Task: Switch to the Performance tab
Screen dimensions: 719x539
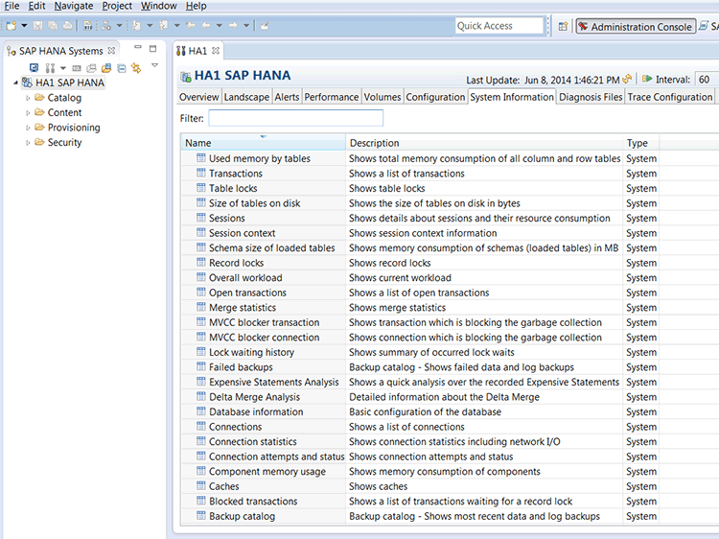Action: 331,97
